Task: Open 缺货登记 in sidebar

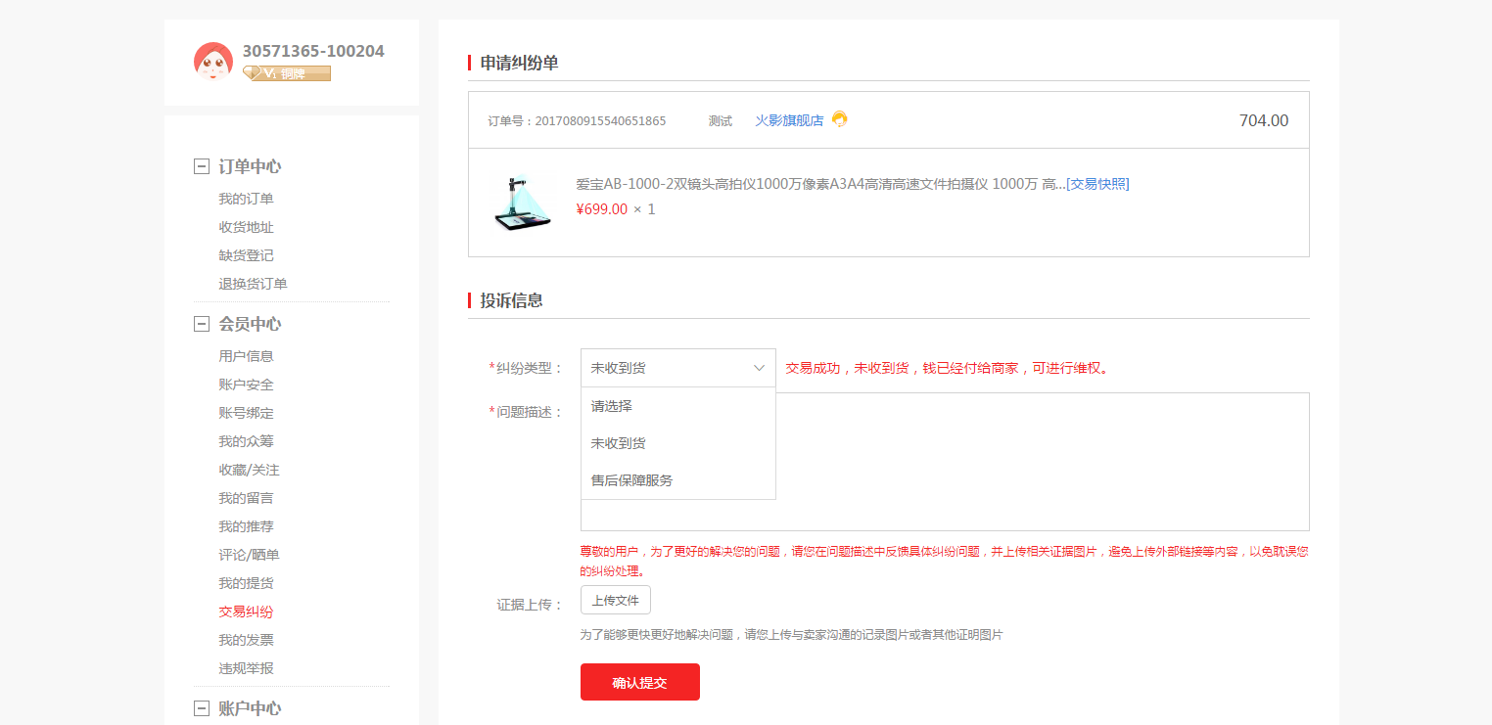Action: (246, 255)
